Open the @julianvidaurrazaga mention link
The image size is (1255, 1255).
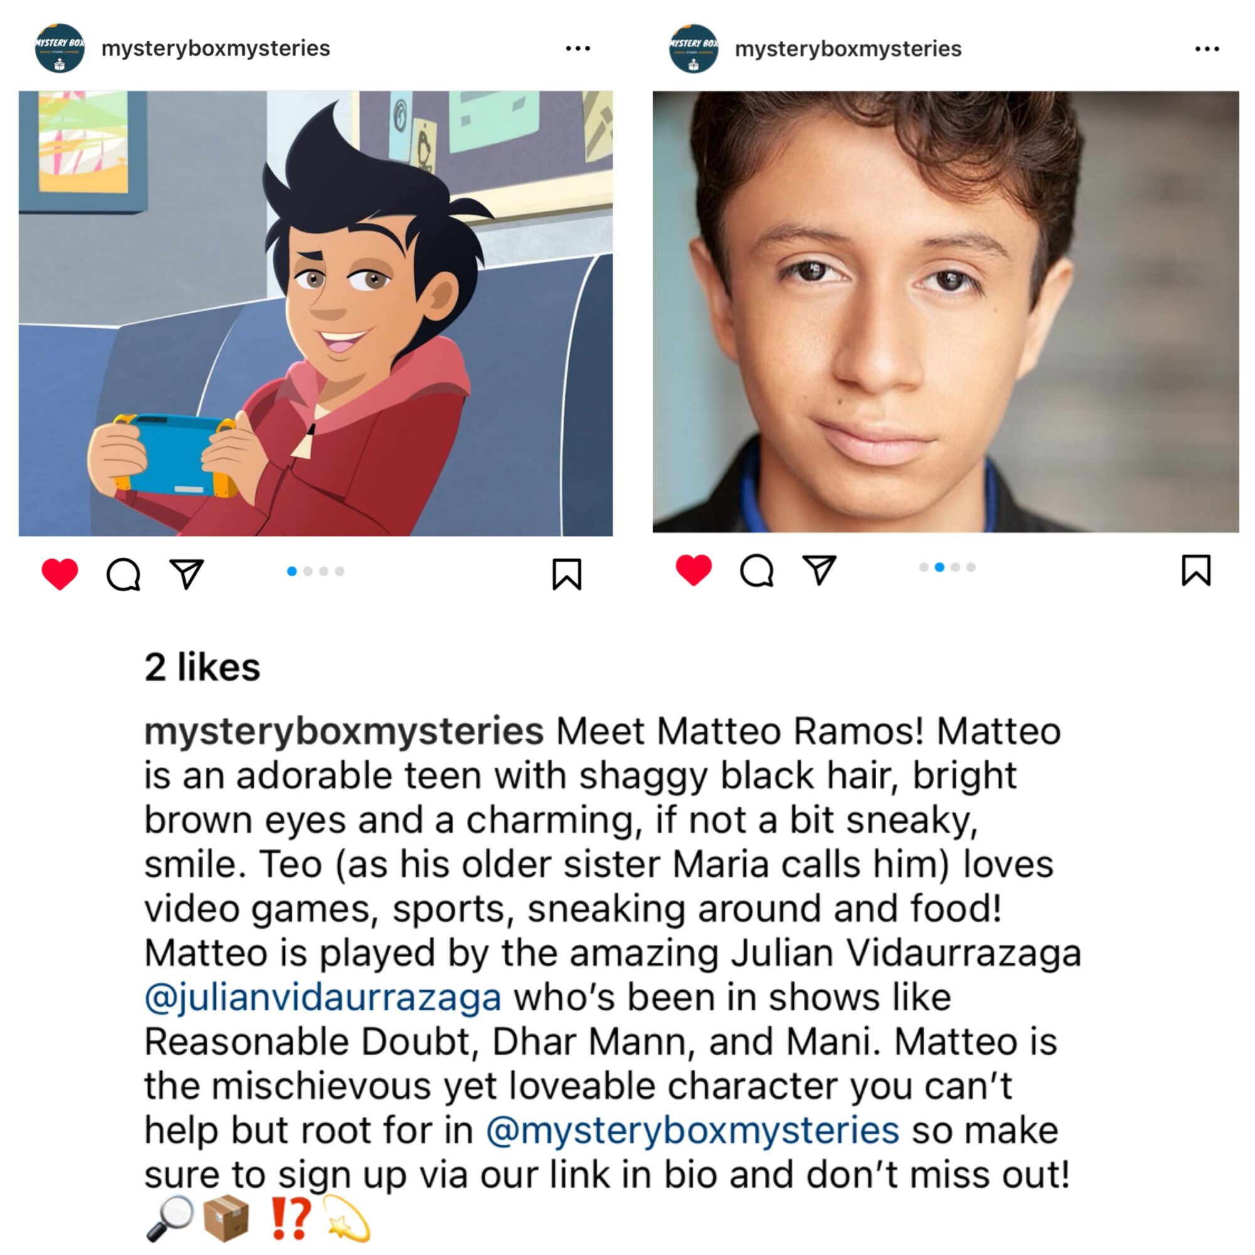(x=323, y=998)
